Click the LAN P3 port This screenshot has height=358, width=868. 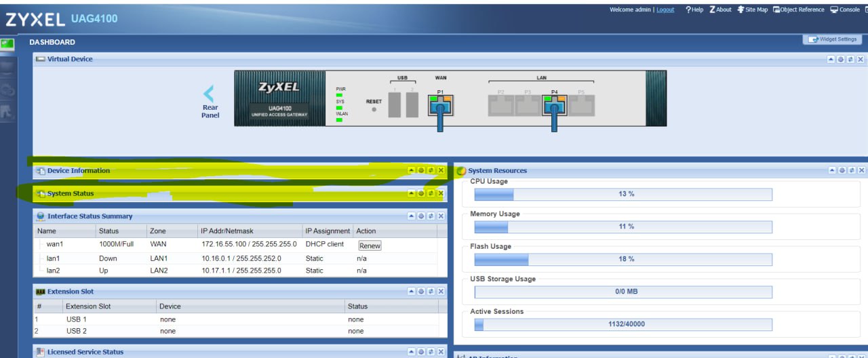[528, 105]
